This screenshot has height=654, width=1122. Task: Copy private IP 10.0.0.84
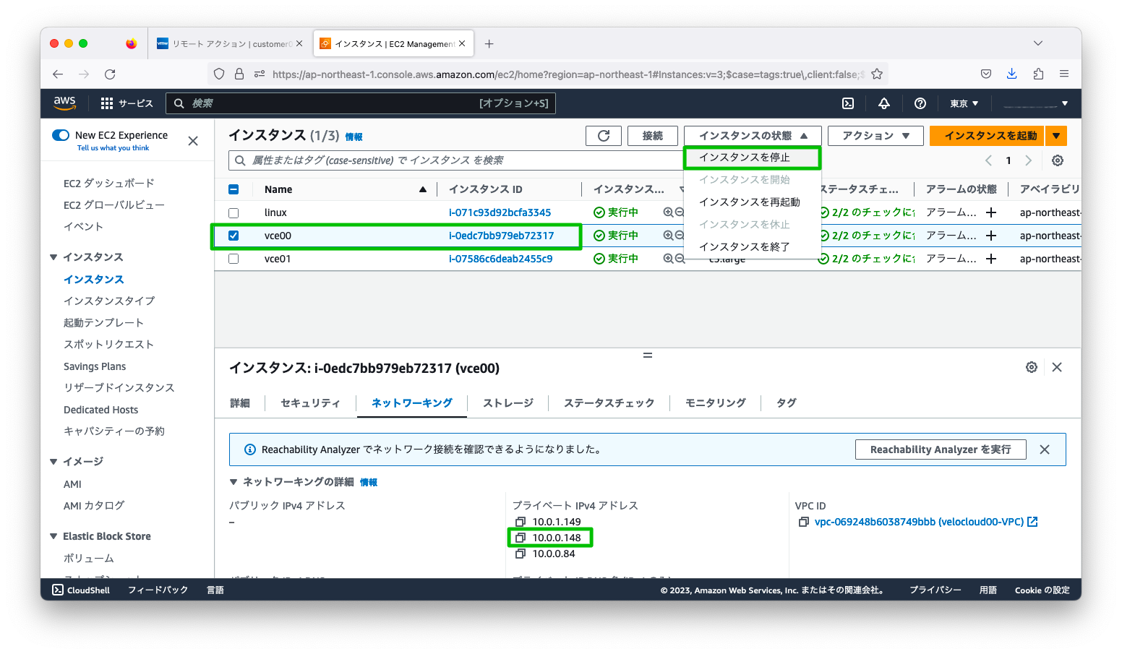(x=520, y=554)
